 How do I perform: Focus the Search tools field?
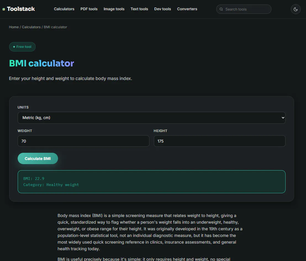tap(244, 9)
